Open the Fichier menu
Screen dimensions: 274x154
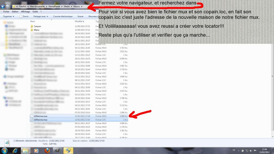pyautogui.click(x=6, y=11)
